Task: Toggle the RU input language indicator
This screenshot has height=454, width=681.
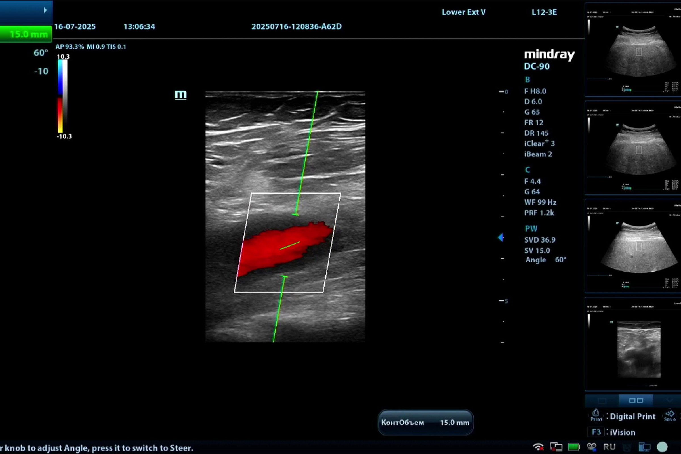Action: coord(609,447)
